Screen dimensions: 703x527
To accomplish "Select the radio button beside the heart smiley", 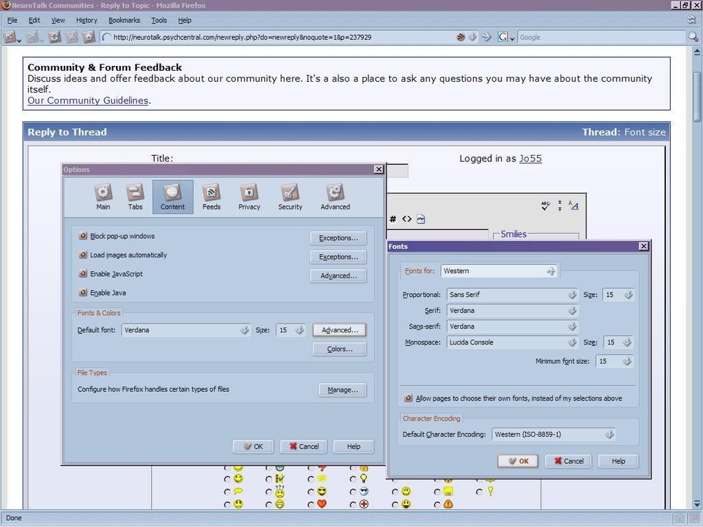I will [x=311, y=504].
